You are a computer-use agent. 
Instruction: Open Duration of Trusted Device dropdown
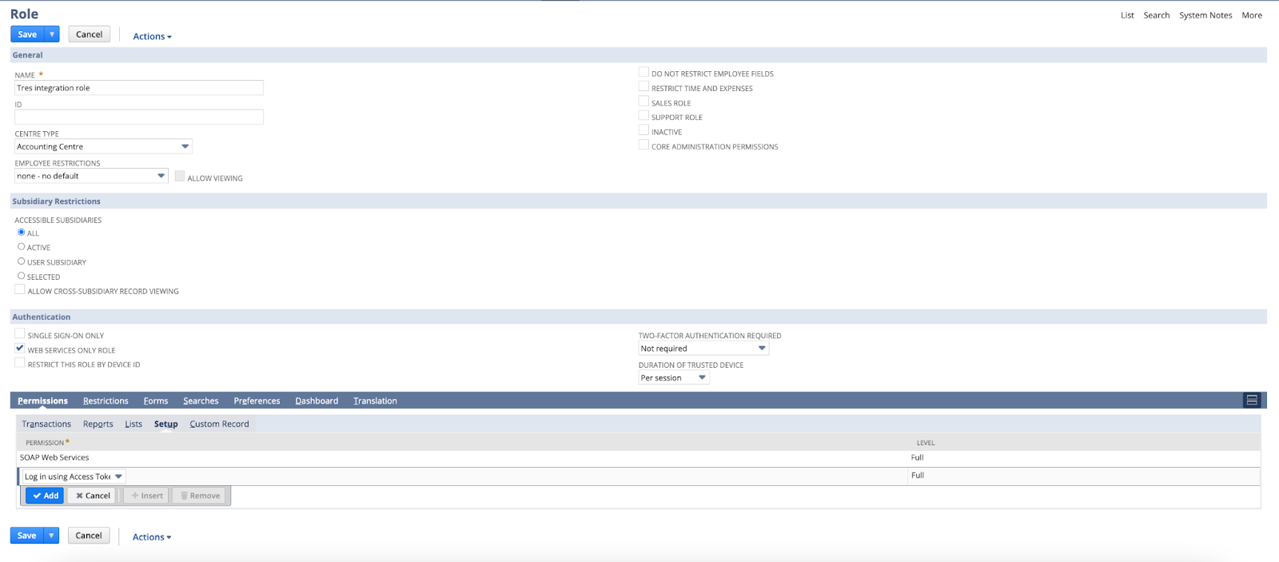(673, 377)
